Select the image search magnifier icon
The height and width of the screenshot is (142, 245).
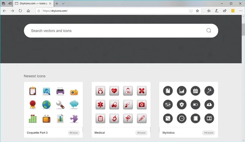coord(47,91)
